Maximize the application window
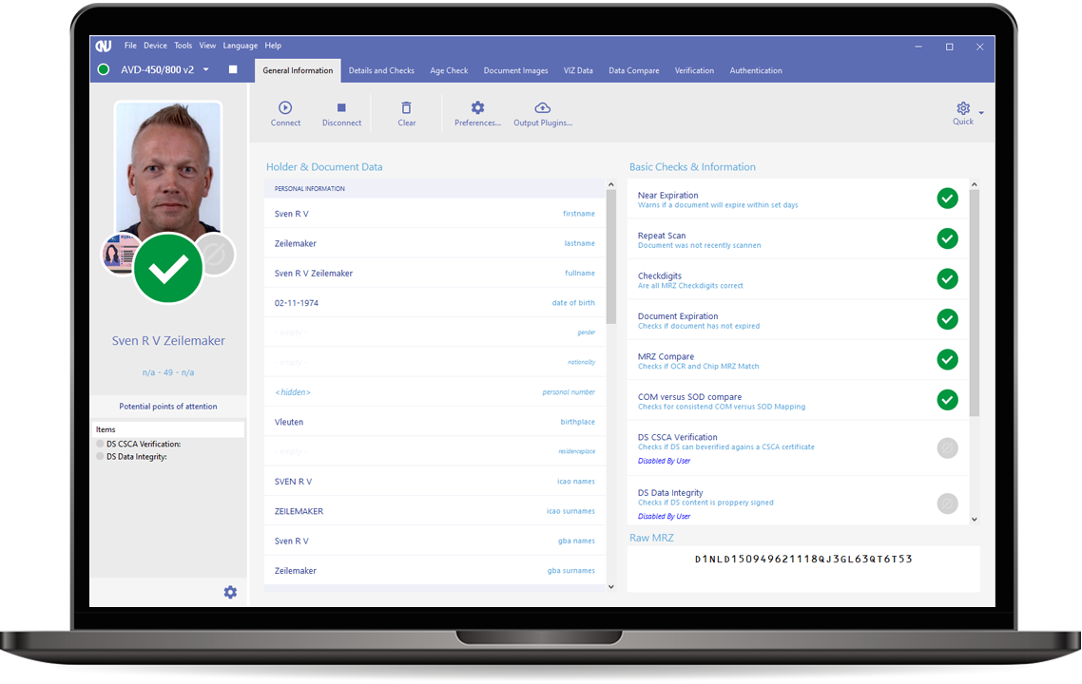 950,47
